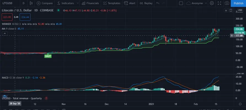Open the candlestick chart style menu

pos(31,3)
